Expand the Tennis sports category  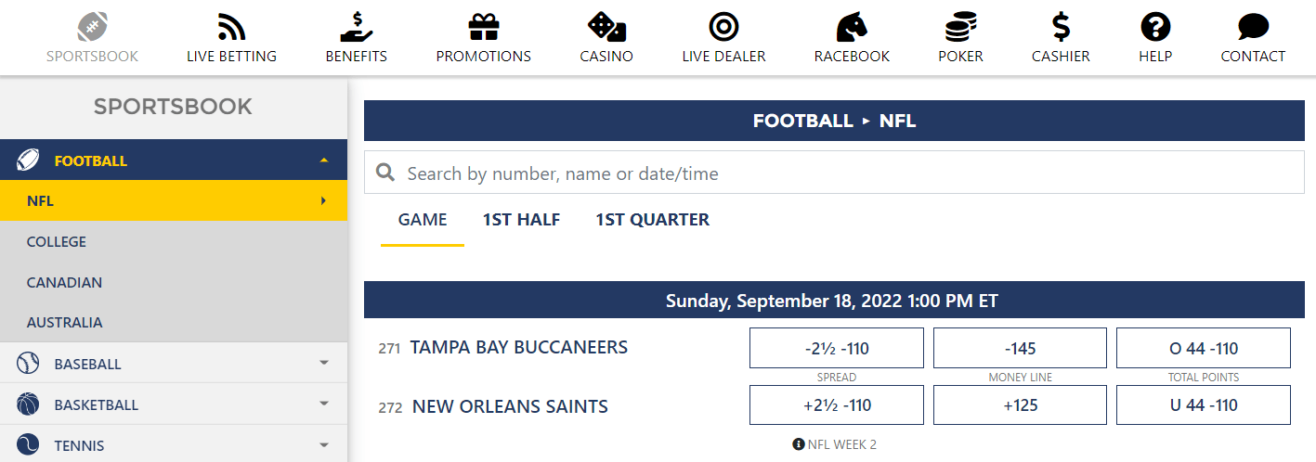(323, 445)
